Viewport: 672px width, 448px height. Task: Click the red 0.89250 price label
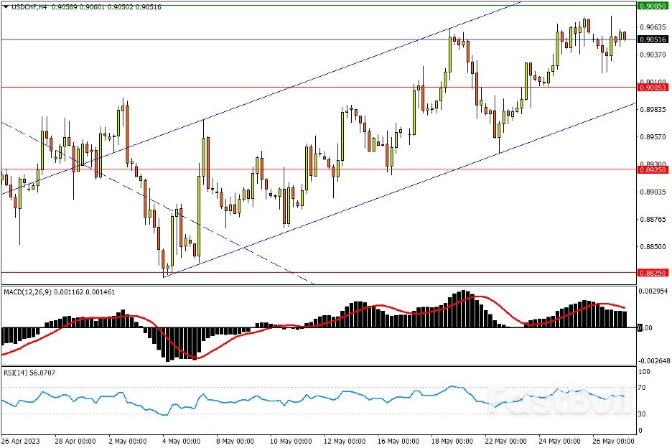(x=653, y=170)
